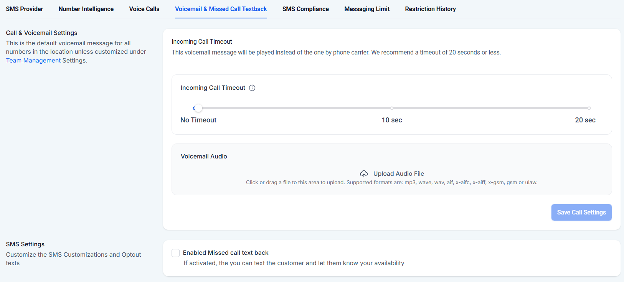Enable the Missed call text back checkbox
Image resolution: width=624 pixels, height=282 pixels.
176,253
